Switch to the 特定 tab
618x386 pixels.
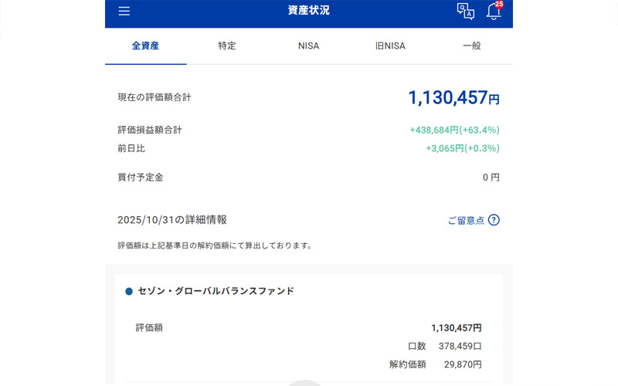[227, 46]
